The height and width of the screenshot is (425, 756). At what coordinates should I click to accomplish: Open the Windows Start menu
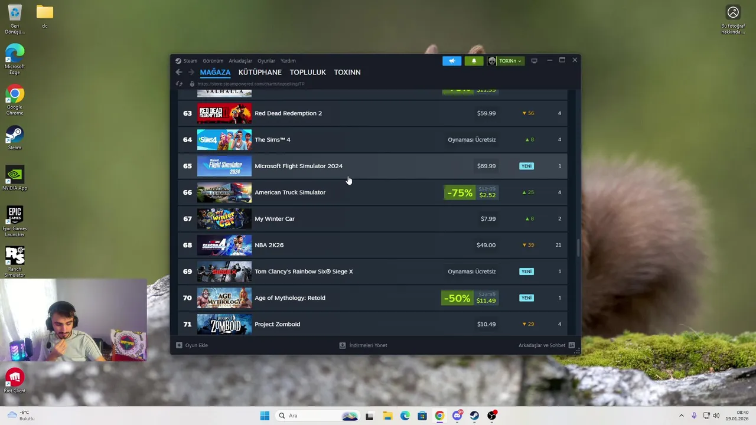pos(265,416)
